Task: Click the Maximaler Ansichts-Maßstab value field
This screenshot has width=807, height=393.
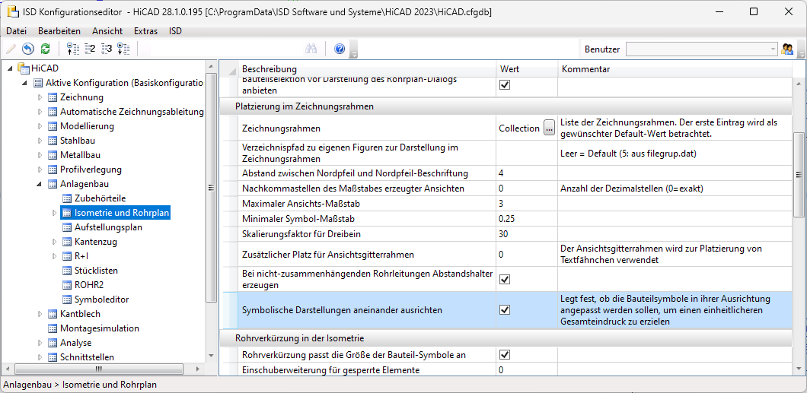Action: coord(527,204)
